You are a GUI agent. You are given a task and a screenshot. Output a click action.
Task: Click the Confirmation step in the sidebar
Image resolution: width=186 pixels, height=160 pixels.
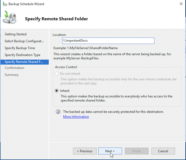[15, 68]
